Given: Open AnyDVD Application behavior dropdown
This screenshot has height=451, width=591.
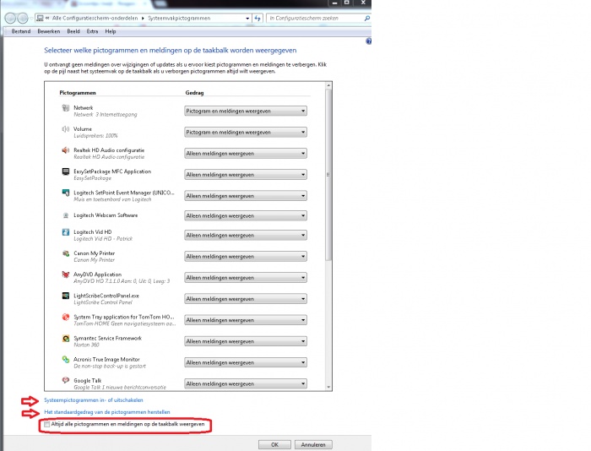Looking at the screenshot, I should (246, 278).
